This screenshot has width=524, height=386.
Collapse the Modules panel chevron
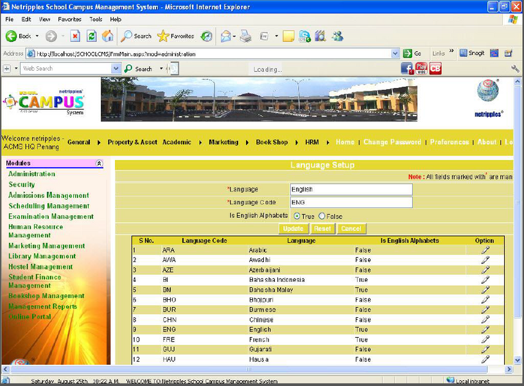pyautogui.click(x=100, y=163)
